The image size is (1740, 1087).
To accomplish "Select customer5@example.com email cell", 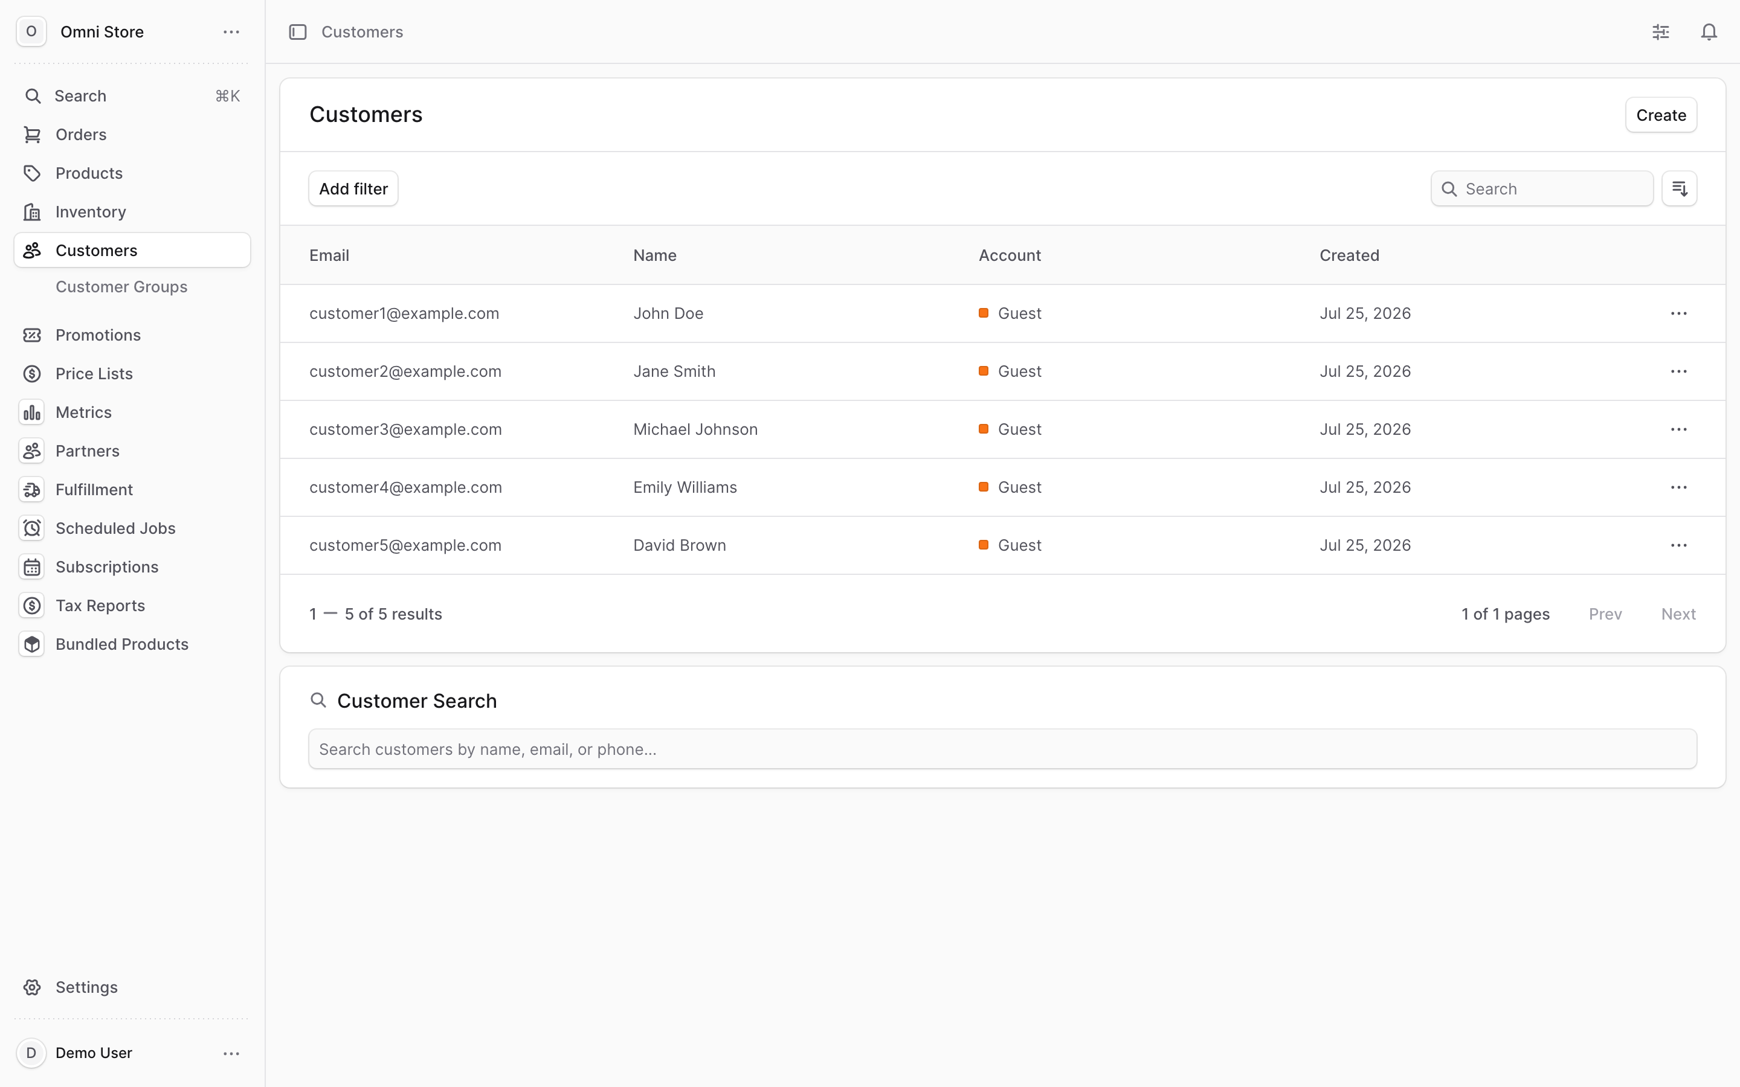I will click(x=405, y=546).
